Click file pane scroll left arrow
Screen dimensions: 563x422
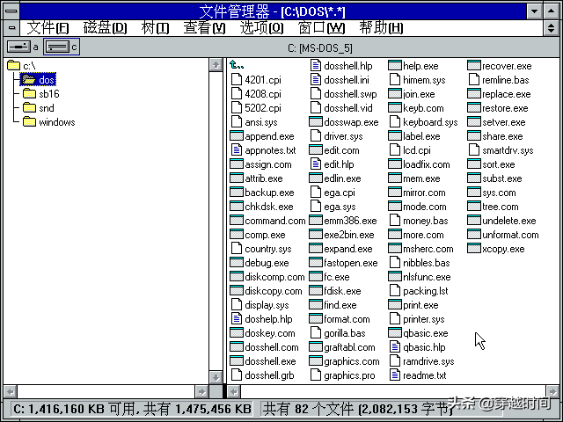(234, 391)
